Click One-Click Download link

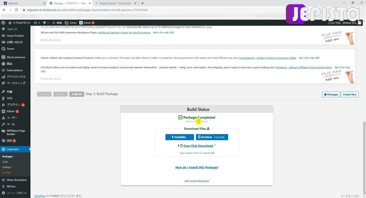point(198,146)
